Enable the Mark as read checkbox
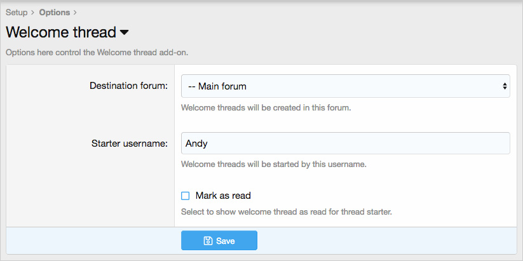The image size is (523, 261). (186, 196)
